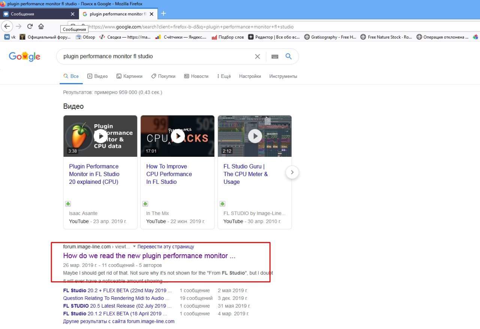Viewport: 480px width, 329px height.
Task: Open the Free Nature Stock bookmark
Action: click(386, 37)
